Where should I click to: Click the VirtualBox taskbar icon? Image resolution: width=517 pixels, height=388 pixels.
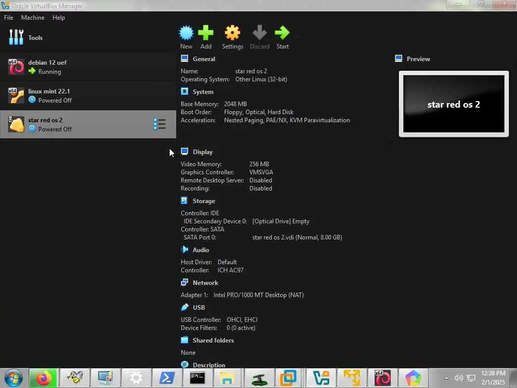pyautogui.click(x=321, y=378)
